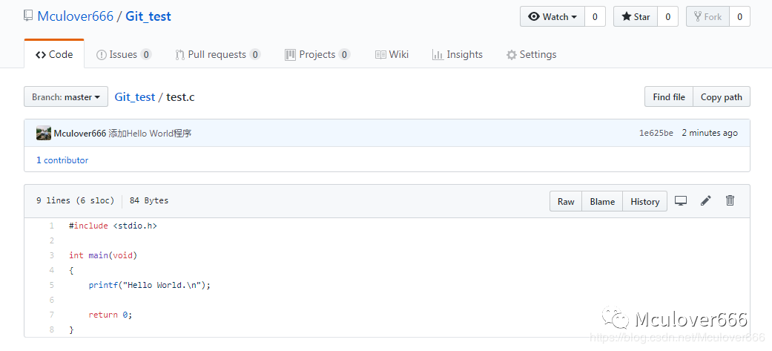The height and width of the screenshot is (351, 772).
Task: Open the desktop app display icon
Action: point(681,200)
